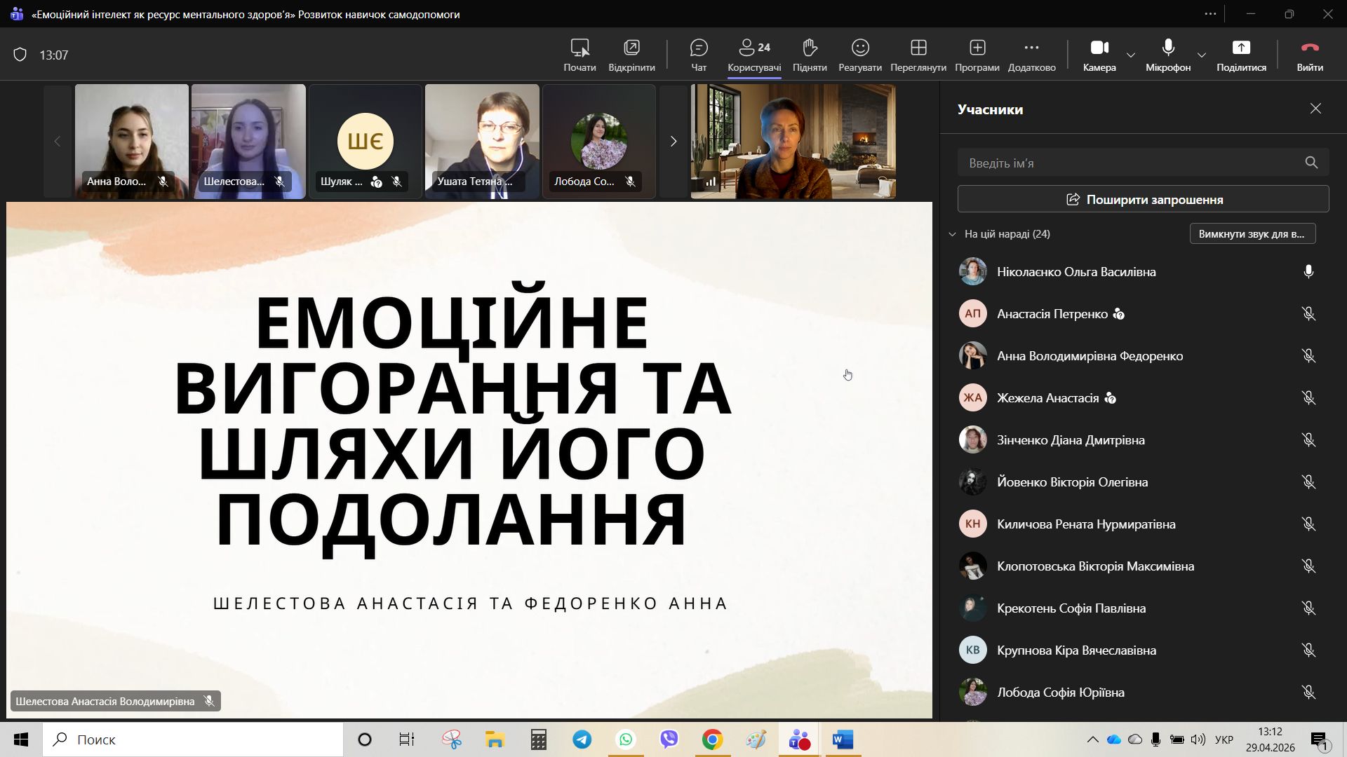
Task: Open Telegram from the taskbar
Action: point(582,739)
